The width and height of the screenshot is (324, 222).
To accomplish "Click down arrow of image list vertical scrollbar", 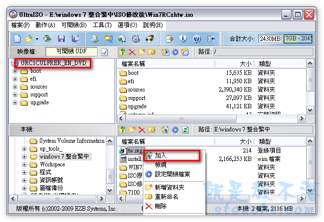I will tap(310, 110).
